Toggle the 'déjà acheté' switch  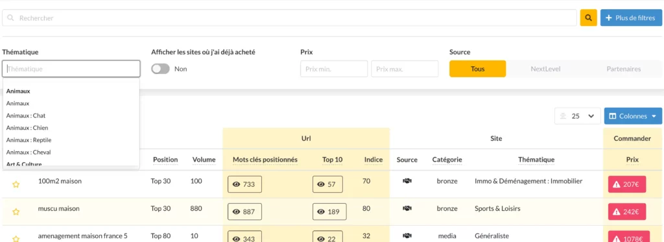pyautogui.click(x=161, y=69)
